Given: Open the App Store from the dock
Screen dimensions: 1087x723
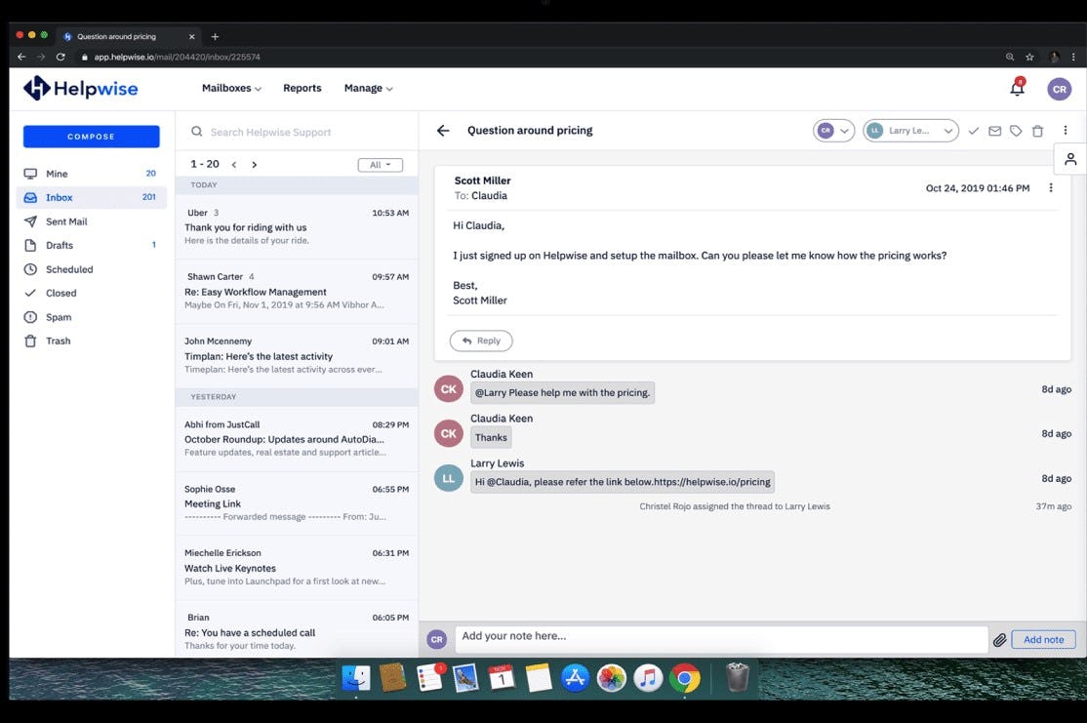Looking at the screenshot, I should 575,678.
